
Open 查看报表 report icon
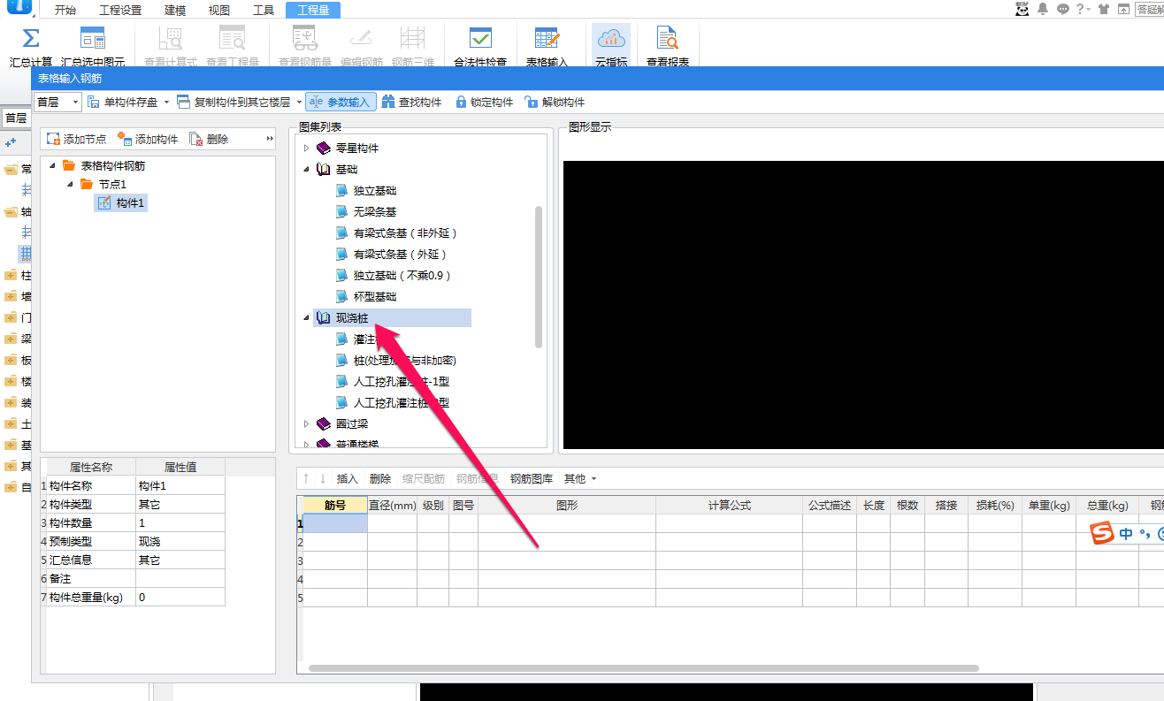pyautogui.click(x=668, y=39)
